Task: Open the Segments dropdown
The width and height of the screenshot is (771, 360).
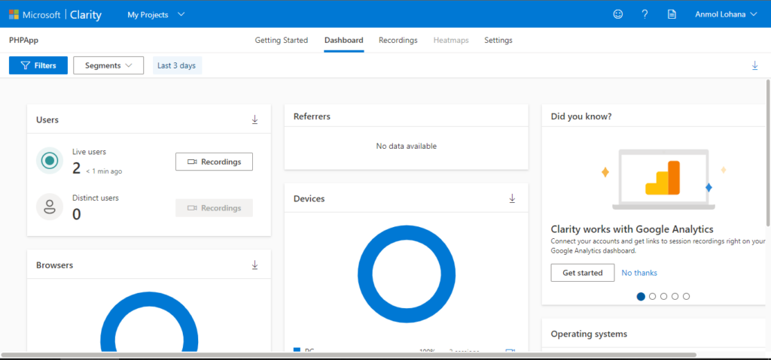Action: click(108, 65)
